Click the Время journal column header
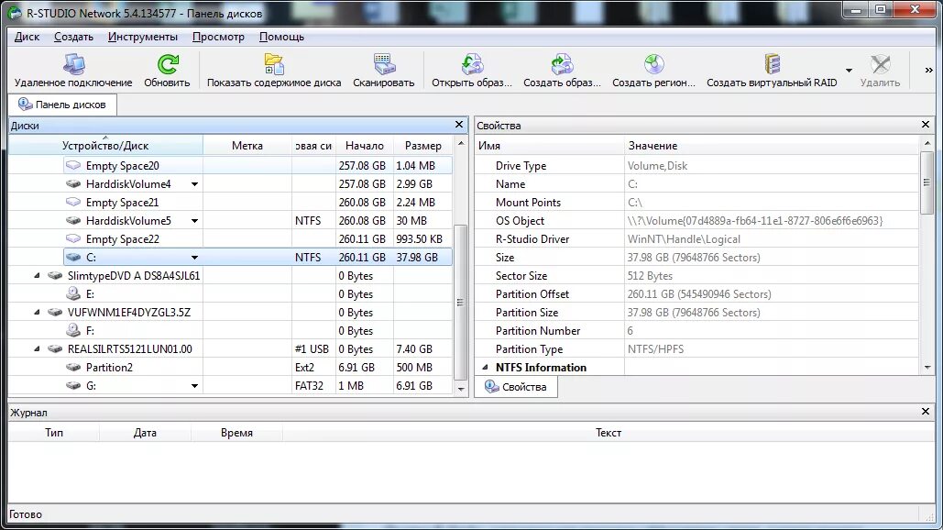The image size is (943, 530). pos(236,433)
